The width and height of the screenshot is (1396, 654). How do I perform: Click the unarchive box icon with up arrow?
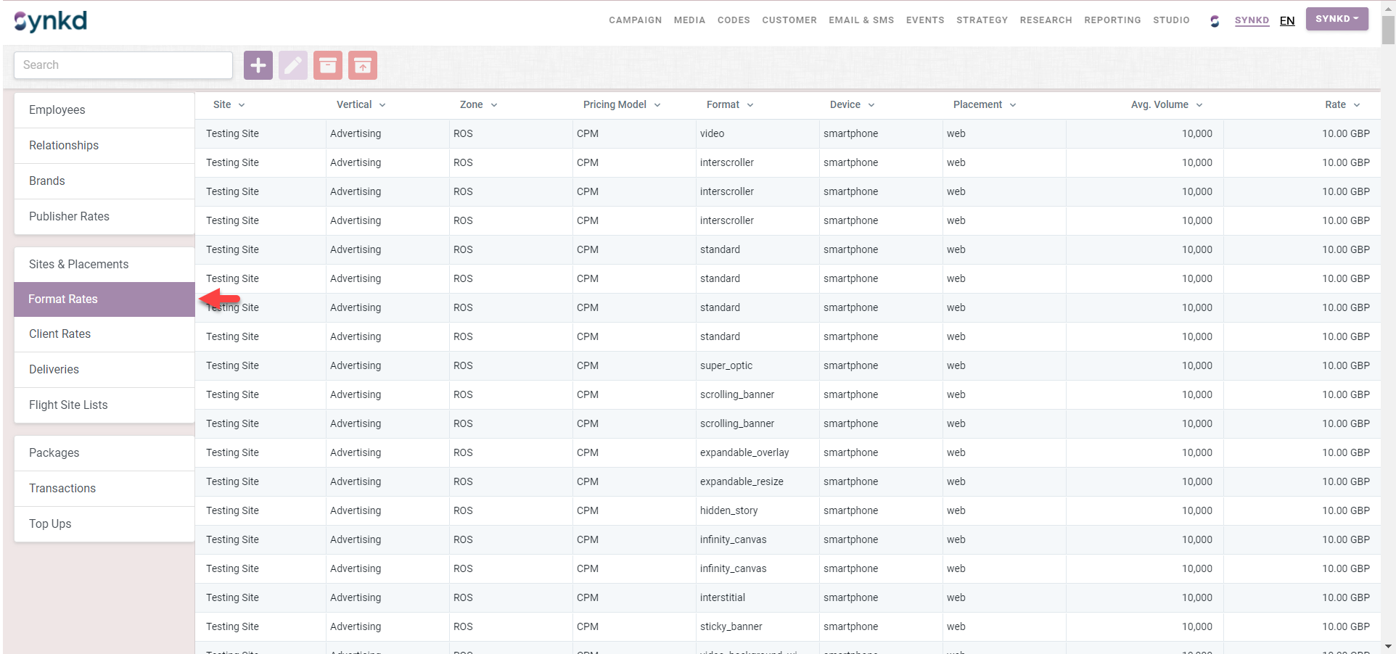(x=362, y=65)
